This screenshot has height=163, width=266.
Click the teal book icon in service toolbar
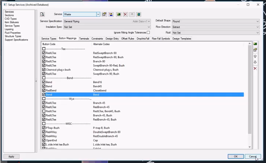[x=139, y=14]
